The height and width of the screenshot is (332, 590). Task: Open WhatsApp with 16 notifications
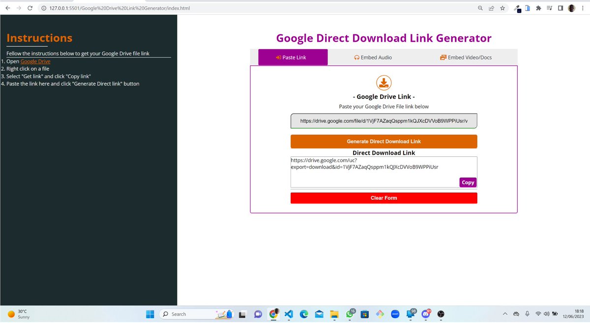[350, 314]
